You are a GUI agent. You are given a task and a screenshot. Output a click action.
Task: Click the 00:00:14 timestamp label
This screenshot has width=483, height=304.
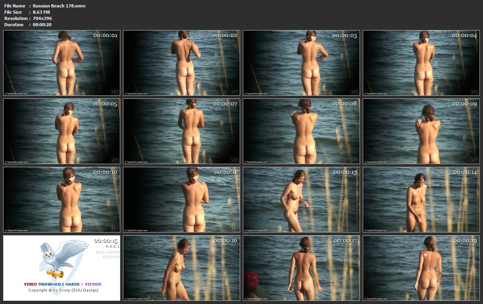465,172
